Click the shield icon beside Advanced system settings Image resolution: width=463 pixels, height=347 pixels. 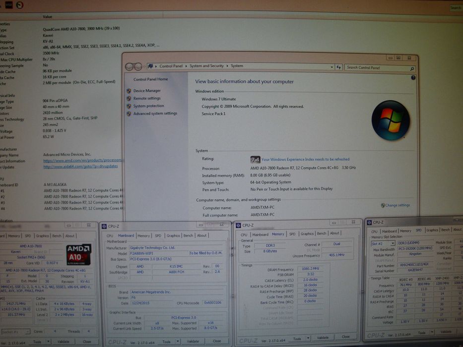(129, 114)
